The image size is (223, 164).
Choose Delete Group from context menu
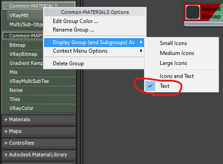94,64
